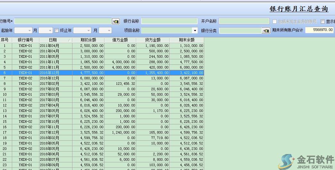Open the start month dropdown
Screen dimensions: 335x170
[x=50, y=31]
